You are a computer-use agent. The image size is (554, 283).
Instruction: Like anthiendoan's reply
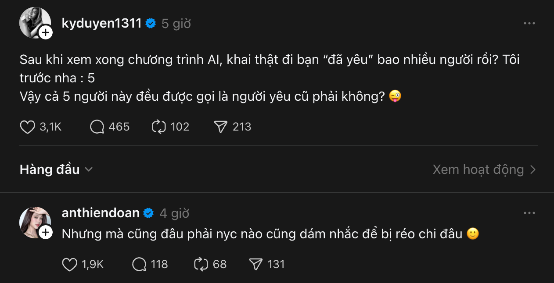point(69,264)
